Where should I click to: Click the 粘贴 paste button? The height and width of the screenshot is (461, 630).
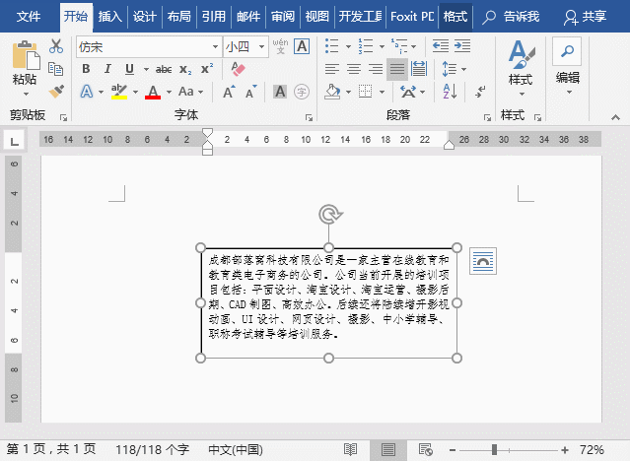tap(25, 64)
